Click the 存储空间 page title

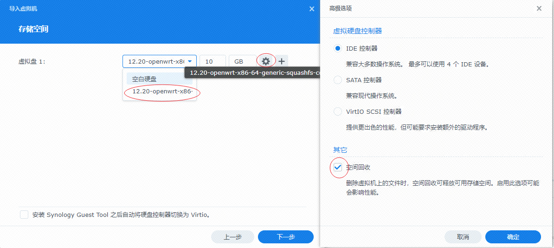coord(33,29)
